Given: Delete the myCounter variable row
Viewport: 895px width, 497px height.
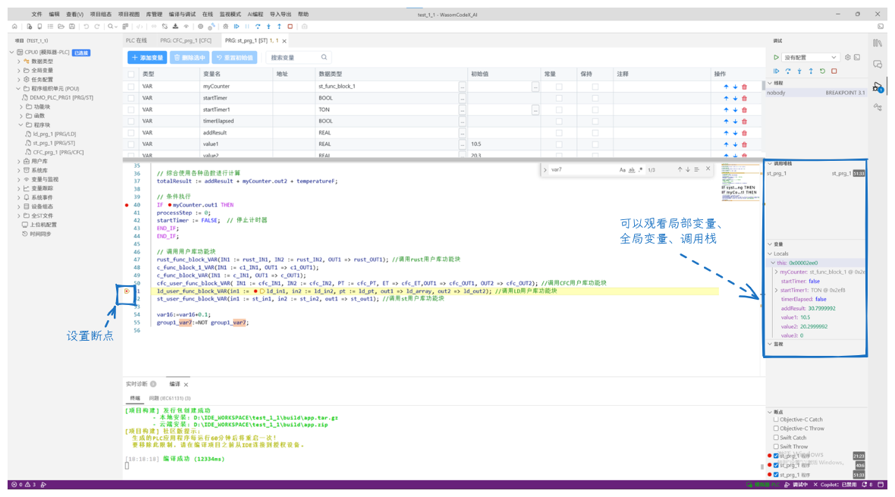Looking at the screenshot, I should (x=744, y=87).
